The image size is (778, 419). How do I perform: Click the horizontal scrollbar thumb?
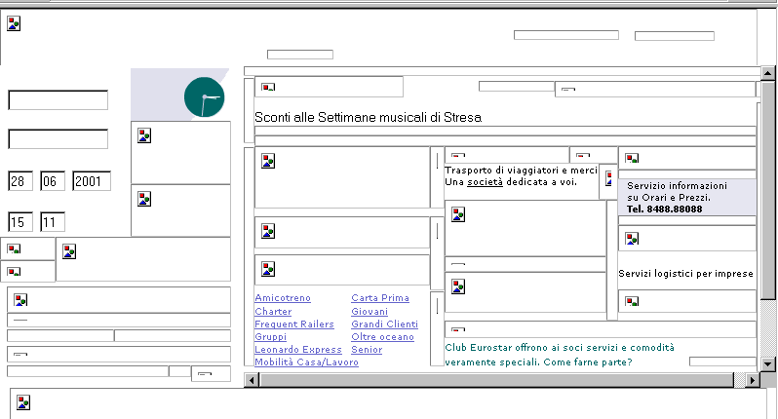[496, 380]
